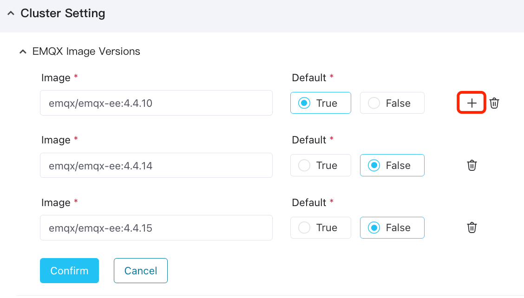524x298 pixels.
Task: Click the Cancel button
Action: point(140,271)
